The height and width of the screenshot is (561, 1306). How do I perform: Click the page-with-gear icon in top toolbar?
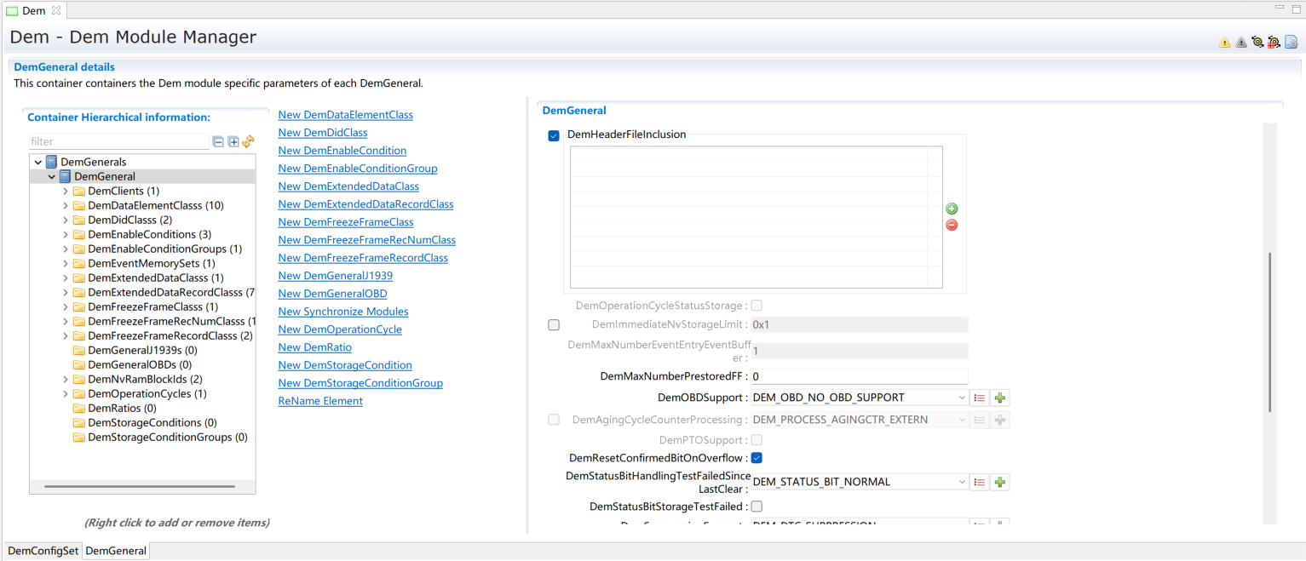tap(1291, 43)
